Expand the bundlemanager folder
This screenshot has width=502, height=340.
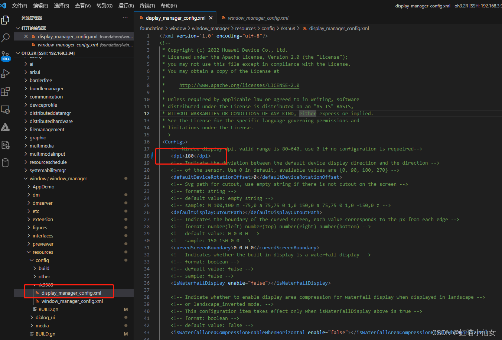46,88
